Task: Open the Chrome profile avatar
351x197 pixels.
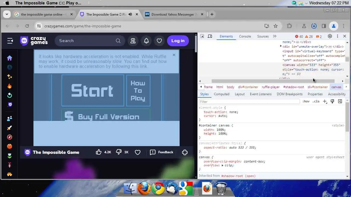Action: 334,26
